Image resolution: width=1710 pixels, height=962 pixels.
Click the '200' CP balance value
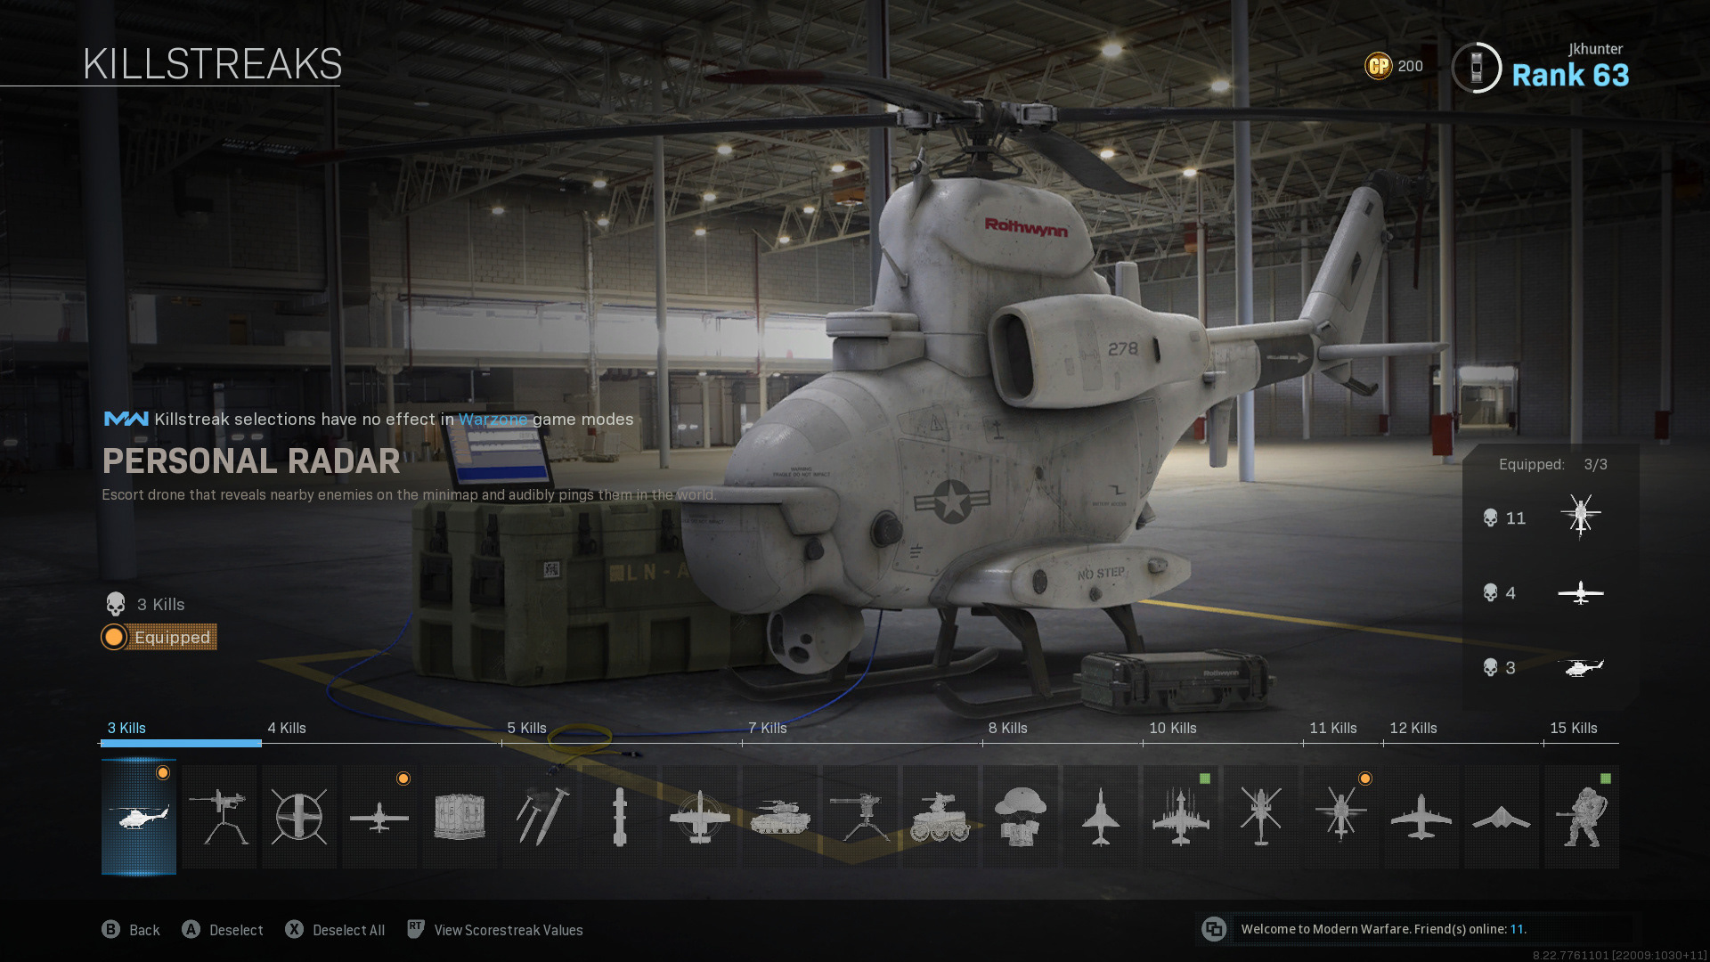(x=1411, y=66)
